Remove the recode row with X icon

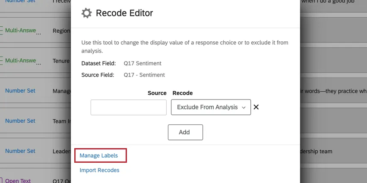(x=256, y=107)
